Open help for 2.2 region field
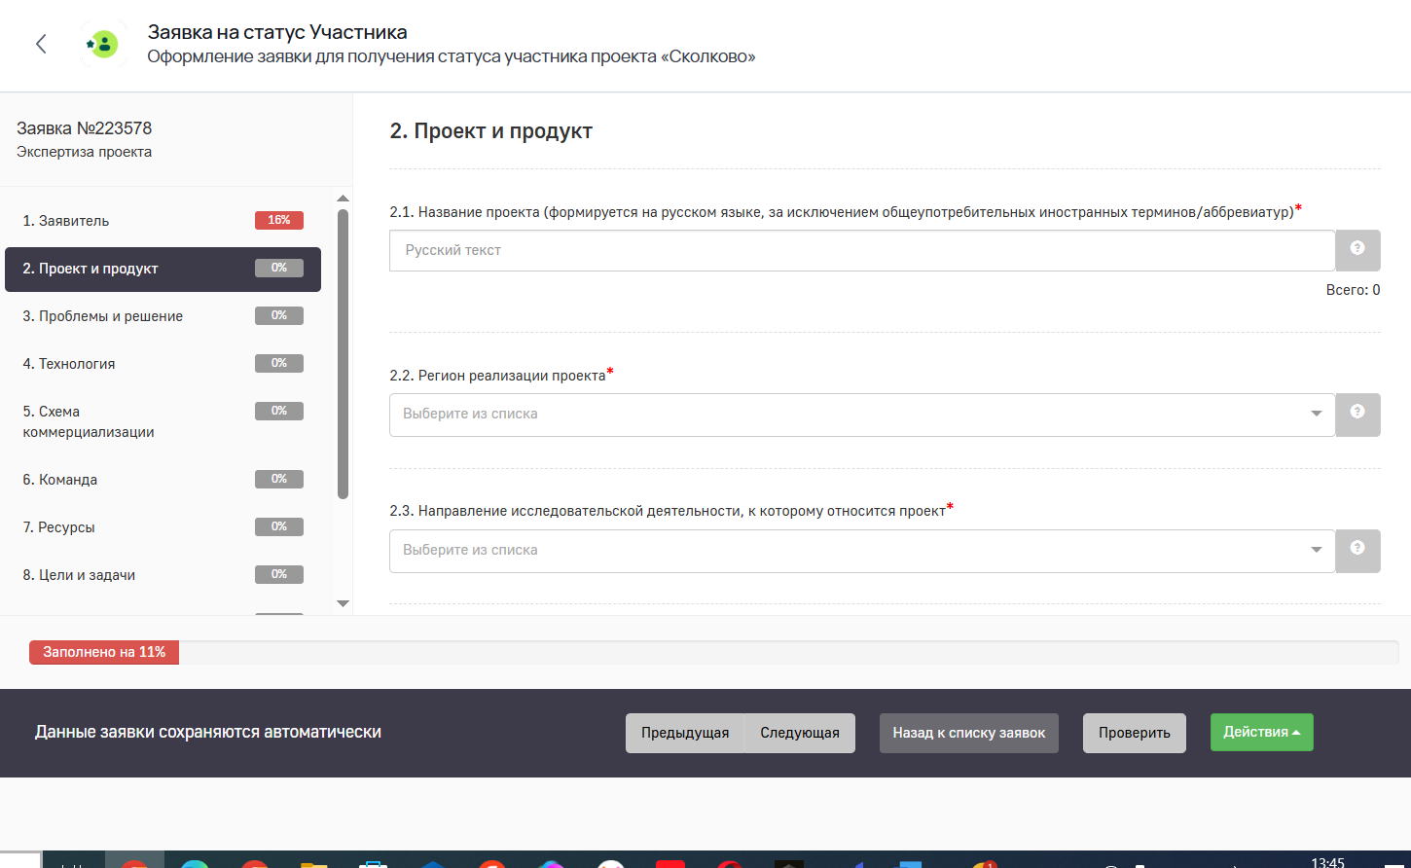Image resolution: width=1411 pixels, height=868 pixels. [1357, 415]
